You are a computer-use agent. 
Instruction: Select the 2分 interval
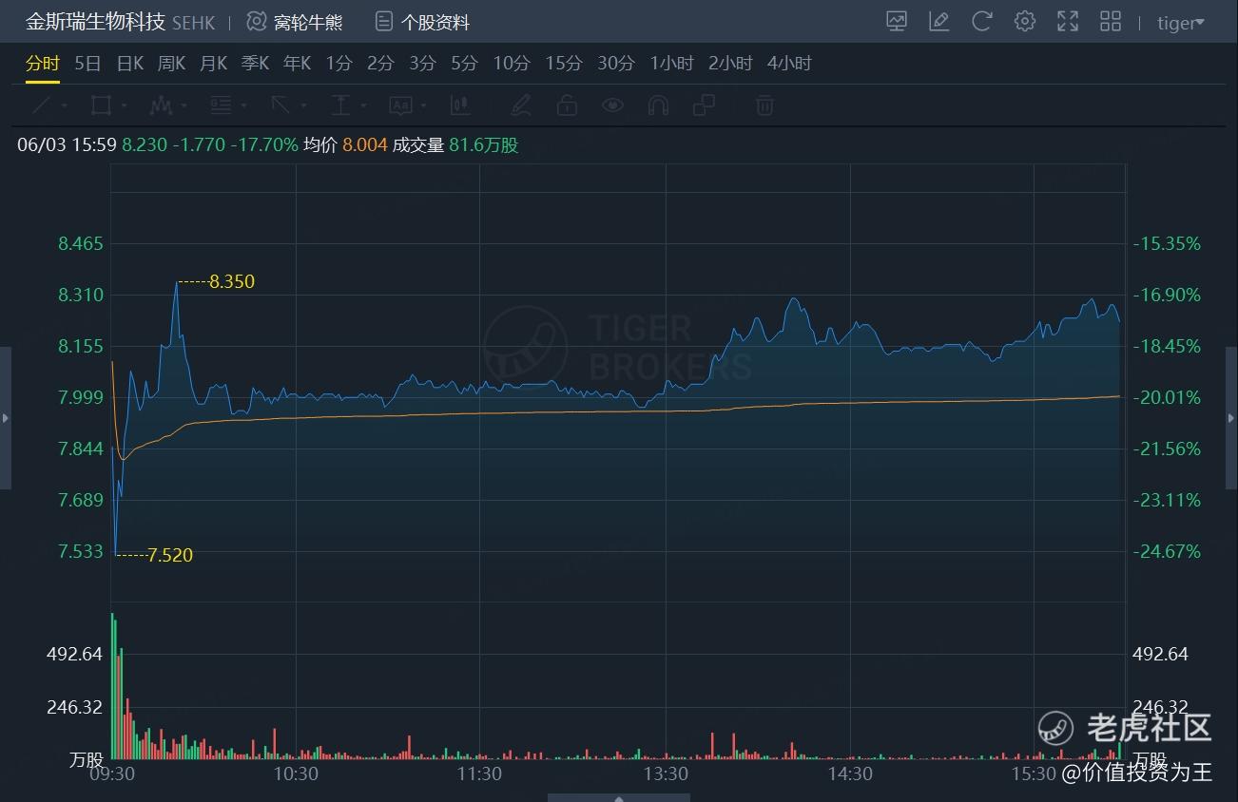(380, 64)
